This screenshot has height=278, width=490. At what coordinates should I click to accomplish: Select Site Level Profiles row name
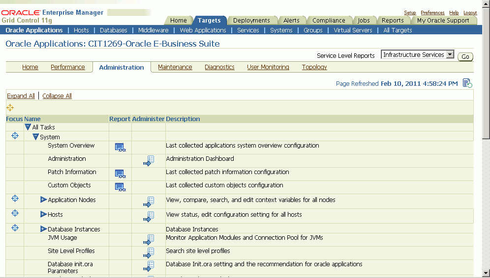(71, 251)
